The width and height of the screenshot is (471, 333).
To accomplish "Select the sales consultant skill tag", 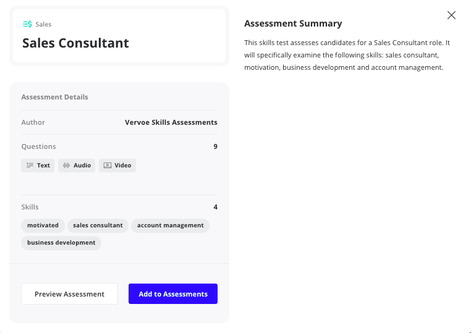I will [98, 226].
